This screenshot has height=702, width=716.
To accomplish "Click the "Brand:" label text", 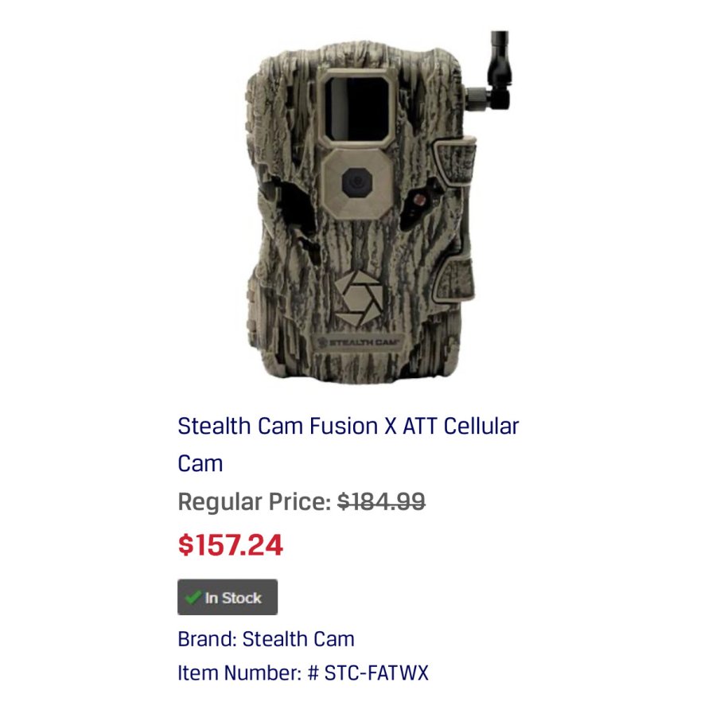I will [x=207, y=639].
